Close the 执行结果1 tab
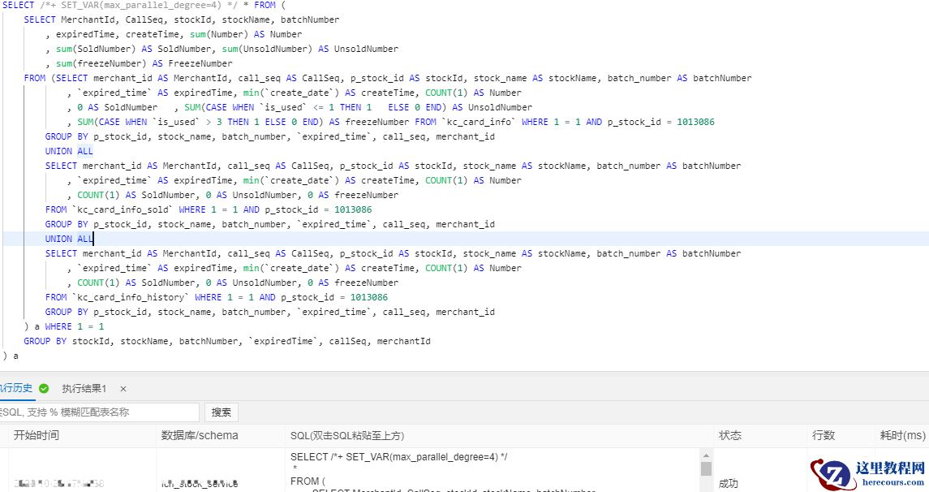Viewport: 929px width, 492px height. (x=123, y=389)
